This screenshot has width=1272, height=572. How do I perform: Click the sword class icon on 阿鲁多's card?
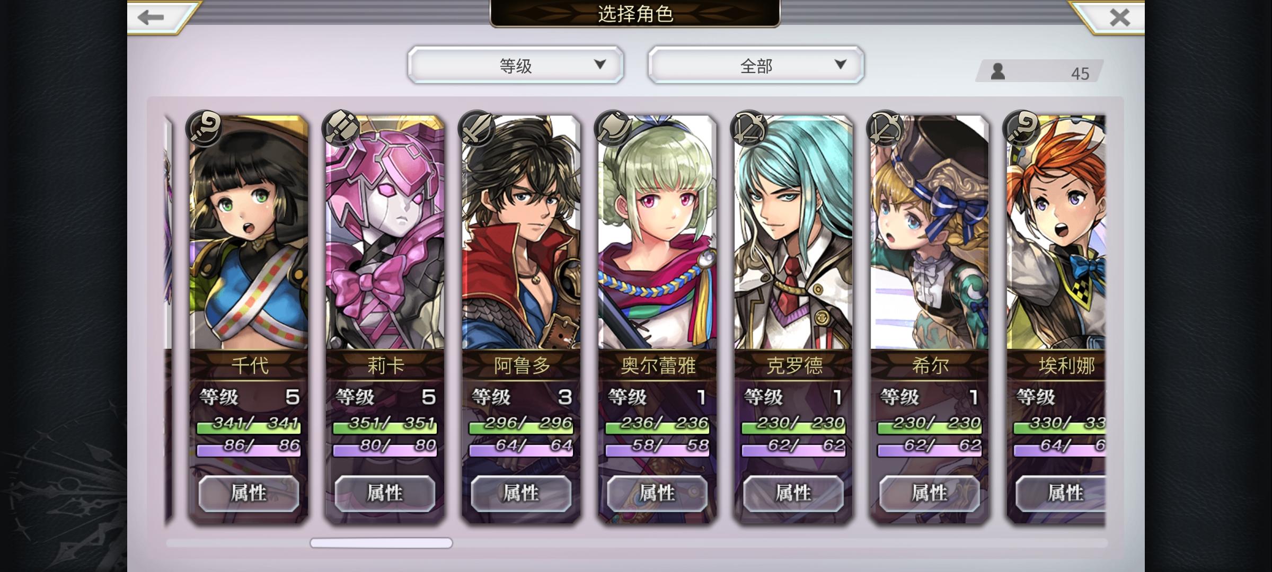tap(476, 128)
